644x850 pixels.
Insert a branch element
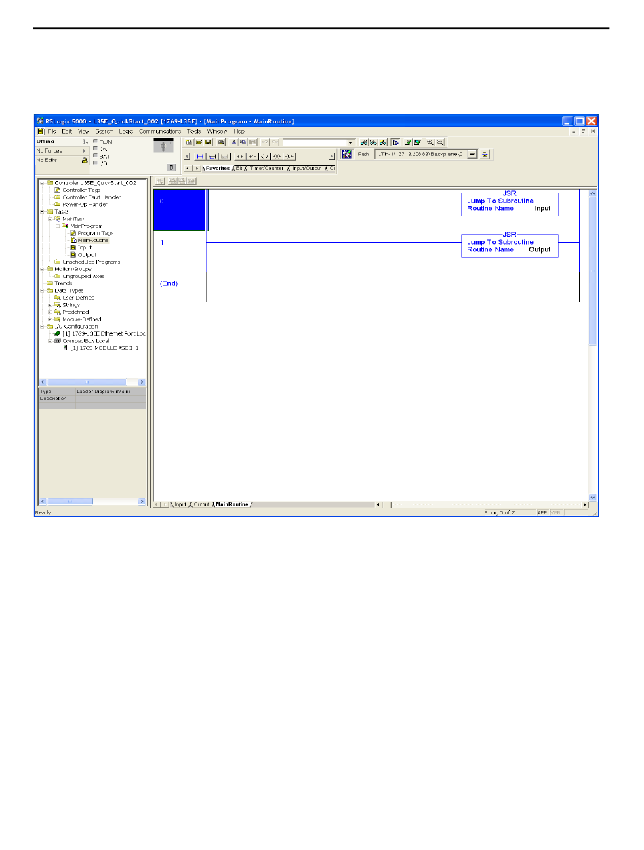pyautogui.click(x=212, y=156)
